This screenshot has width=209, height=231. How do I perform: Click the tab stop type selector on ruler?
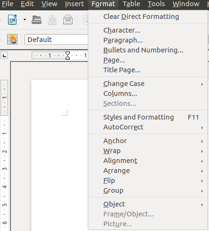(4, 55)
